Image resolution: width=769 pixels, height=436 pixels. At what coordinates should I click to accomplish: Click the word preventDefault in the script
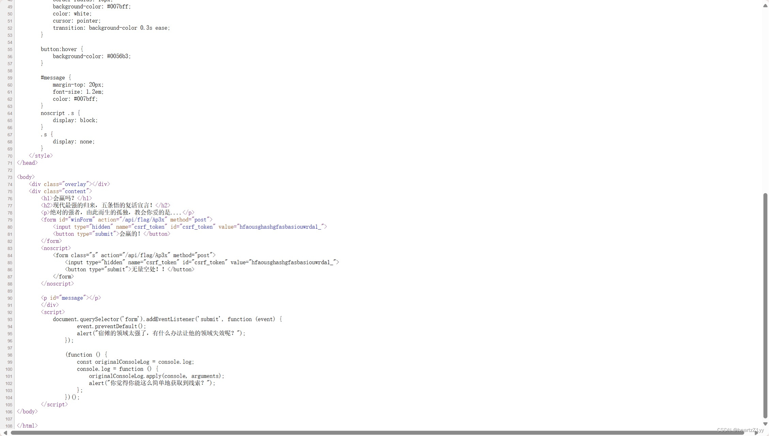(115, 326)
